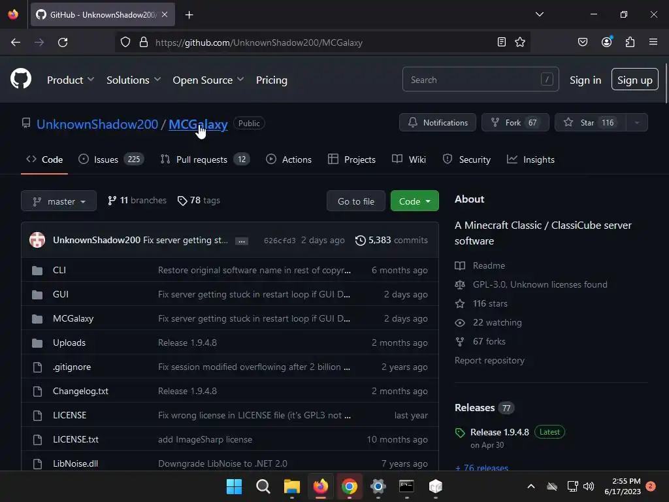Open the extensions puzzle icon
Screen dimensions: 669x502
[x=630, y=42]
